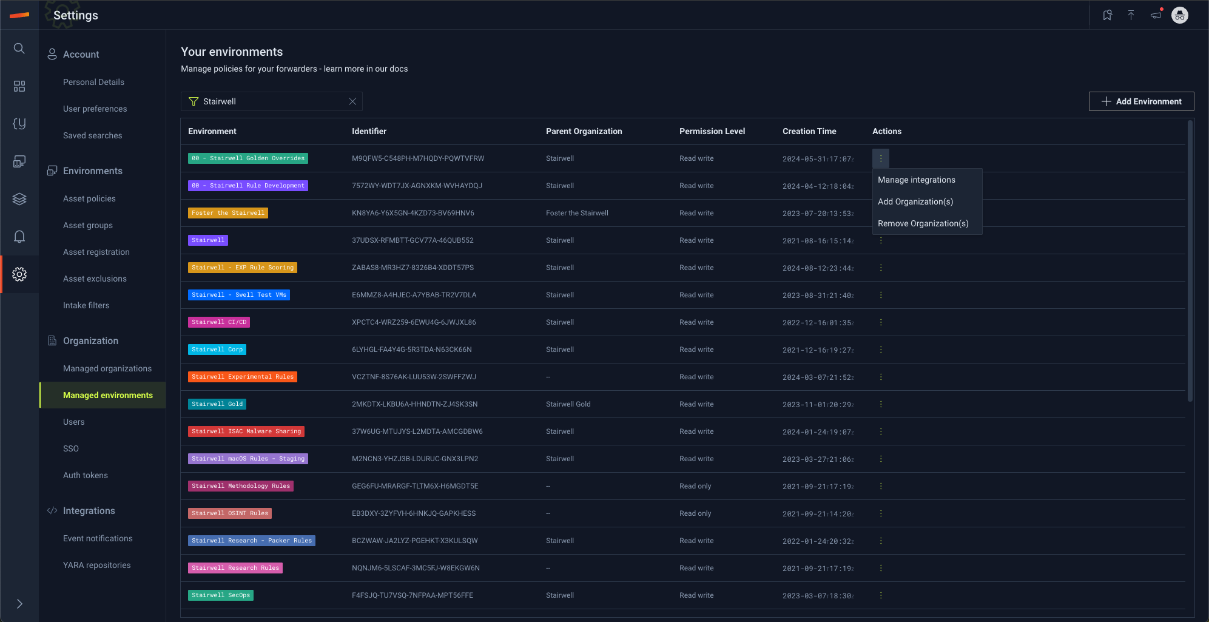The height and width of the screenshot is (622, 1209).
Task: Click the Organization section building icon
Action: click(x=52, y=340)
